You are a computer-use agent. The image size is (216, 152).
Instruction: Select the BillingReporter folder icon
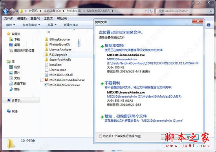pos(46,39)
